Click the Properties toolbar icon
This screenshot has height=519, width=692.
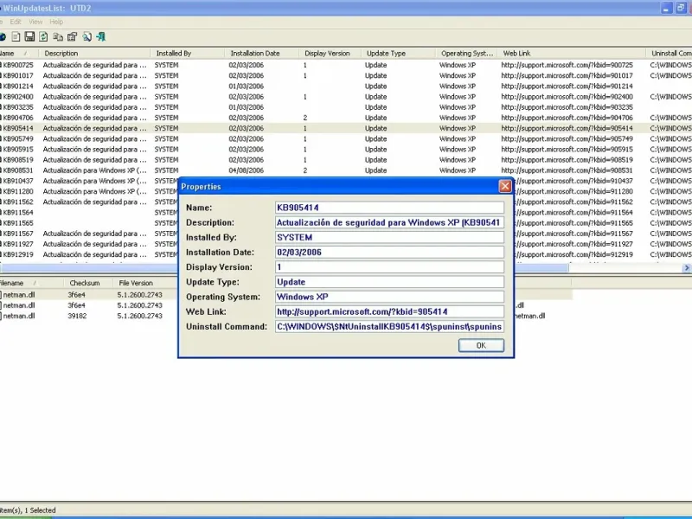72,37
